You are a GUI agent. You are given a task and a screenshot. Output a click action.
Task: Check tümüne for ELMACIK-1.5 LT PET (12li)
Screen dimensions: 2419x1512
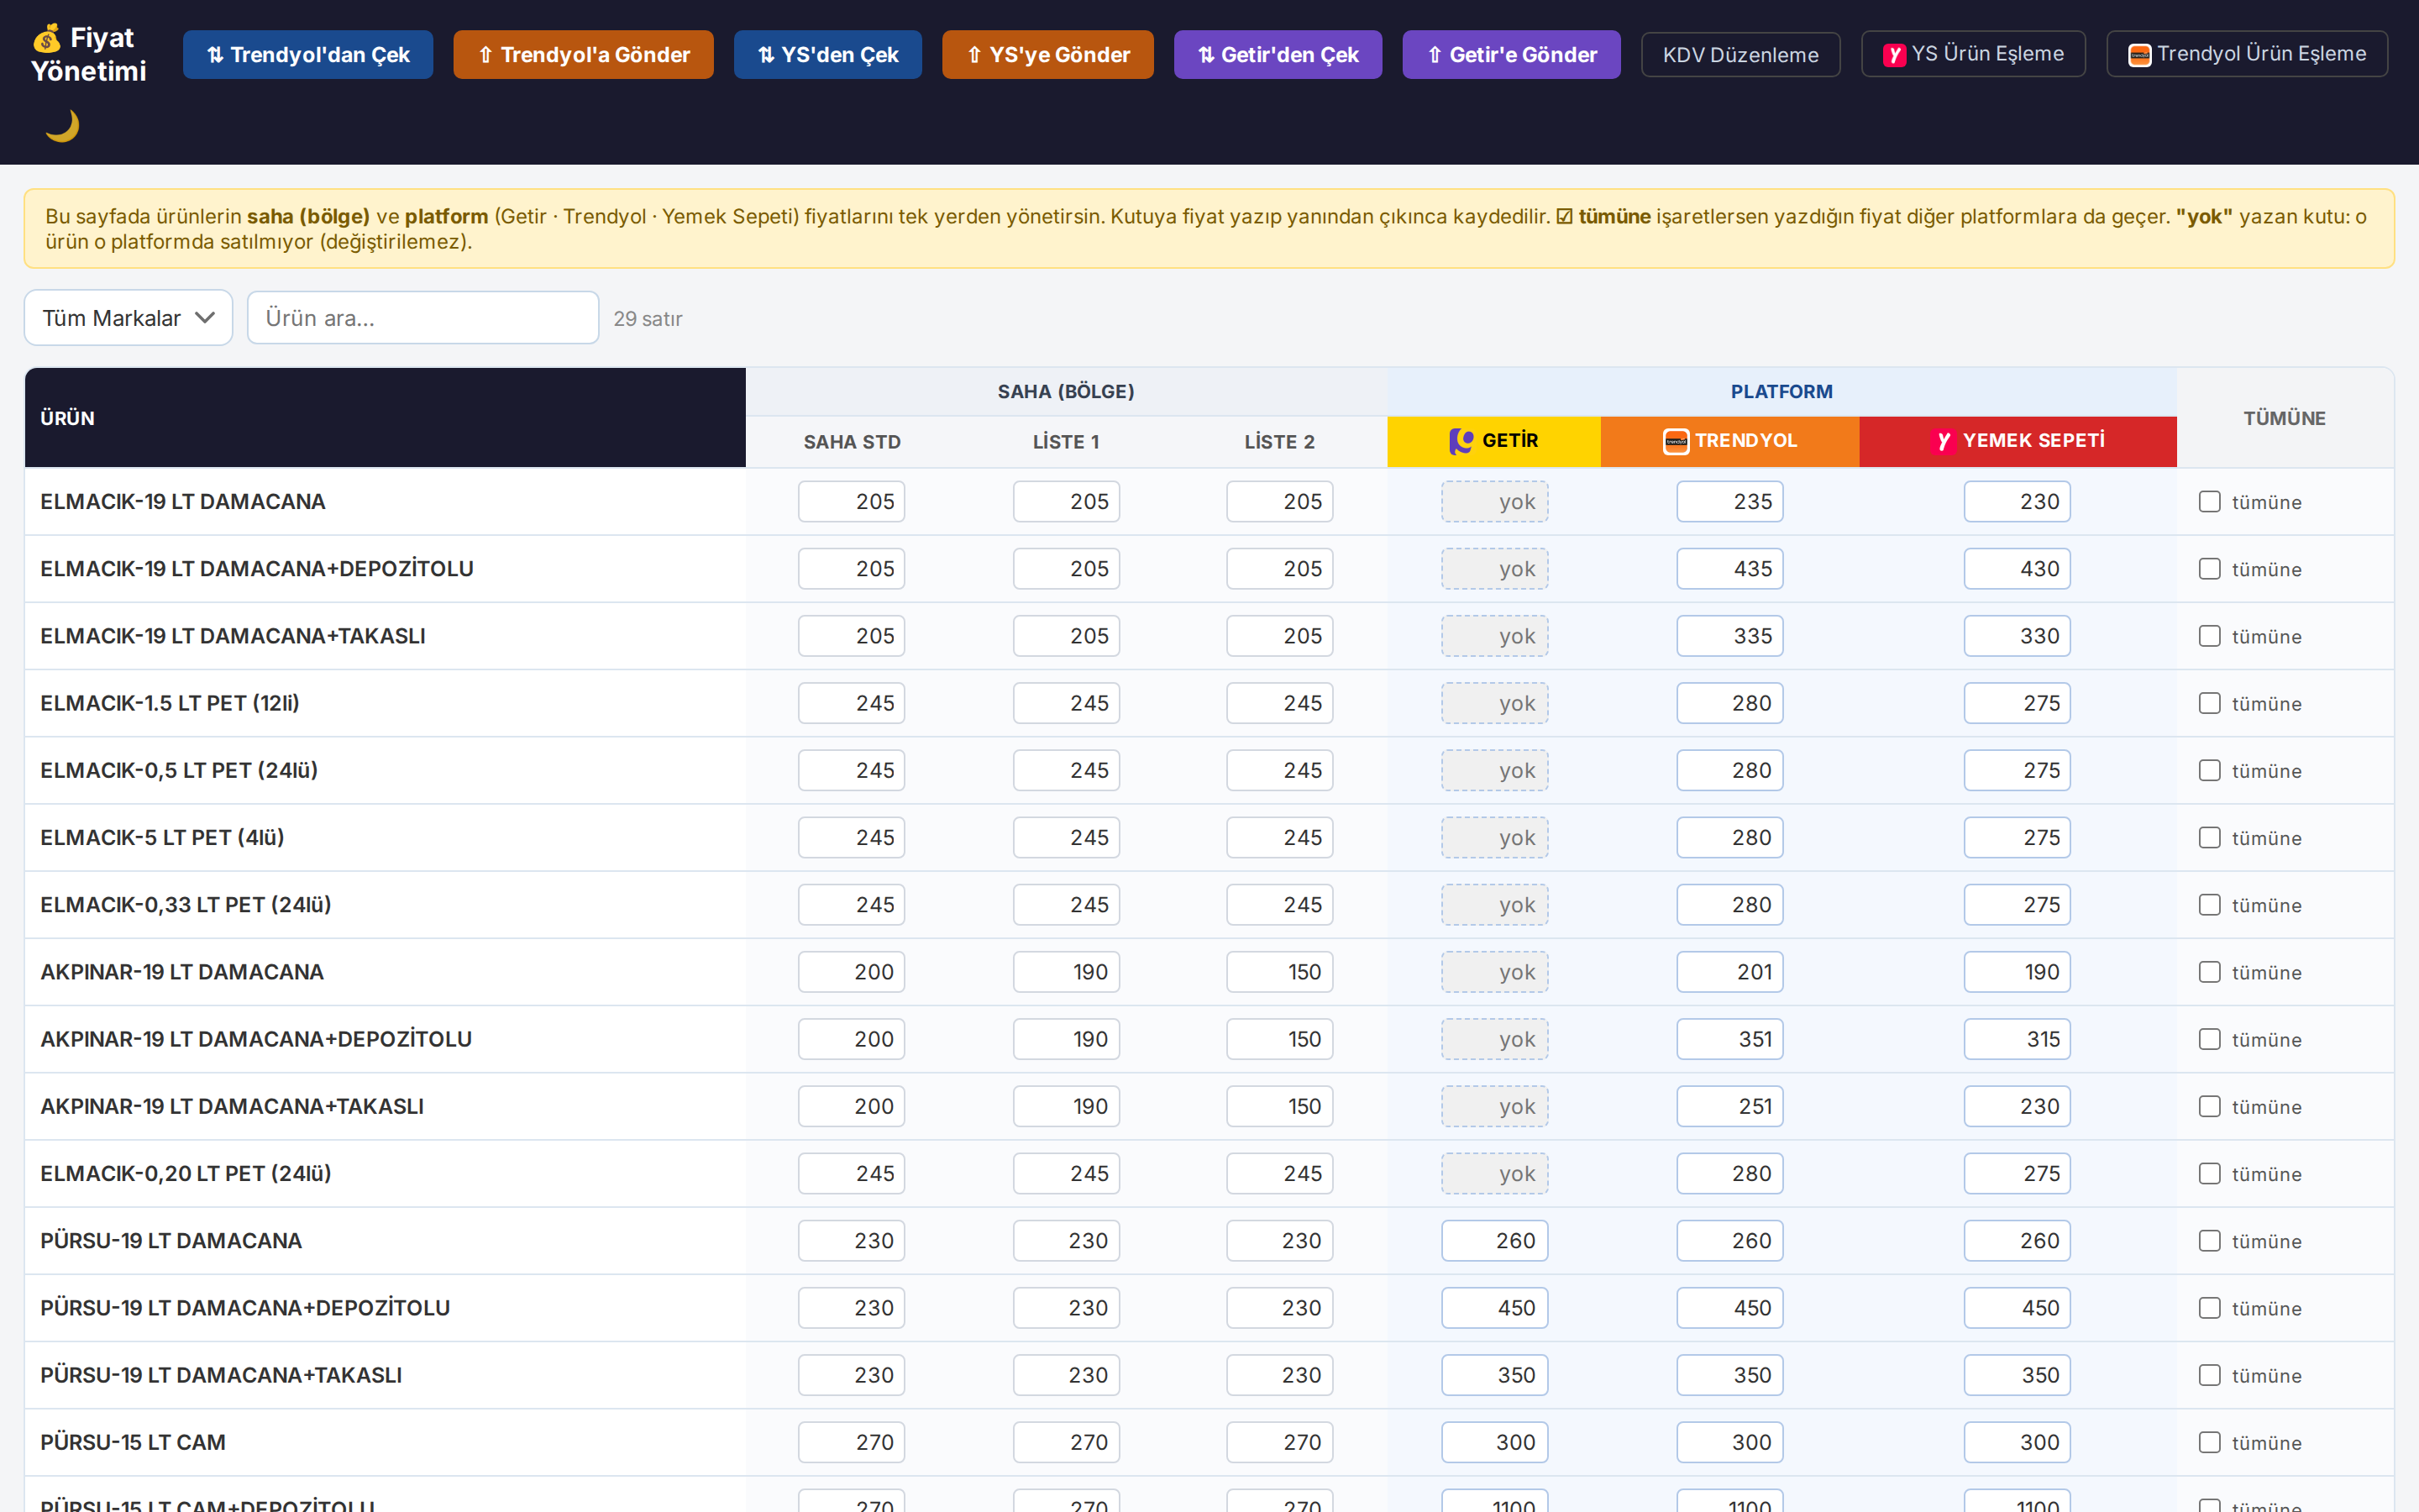2209,703
